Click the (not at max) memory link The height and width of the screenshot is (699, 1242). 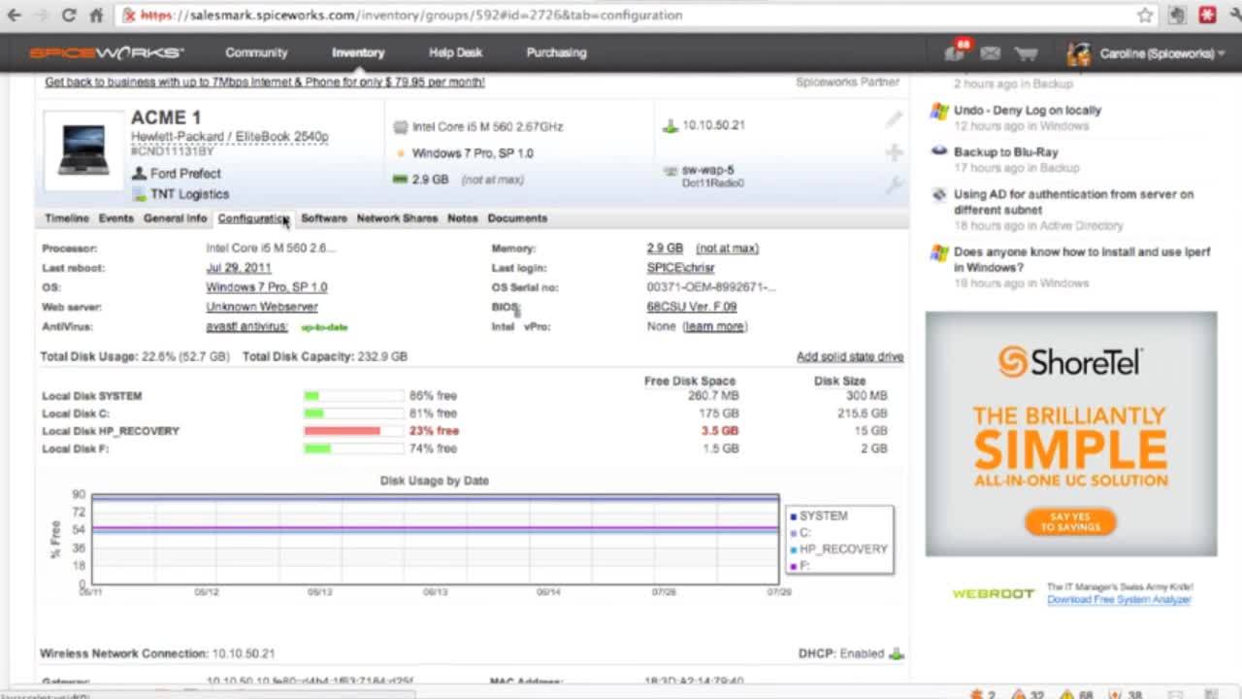727,249
